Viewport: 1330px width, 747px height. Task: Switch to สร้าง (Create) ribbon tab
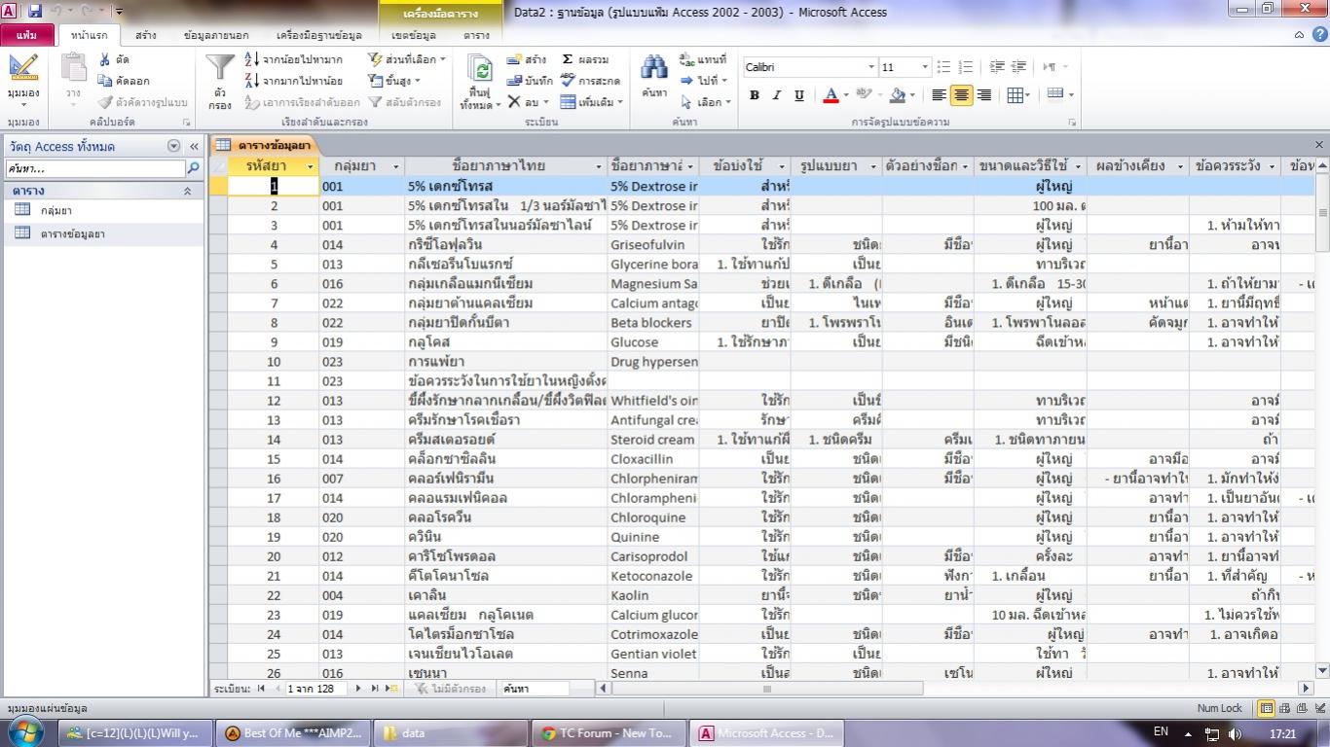[146, 35]
